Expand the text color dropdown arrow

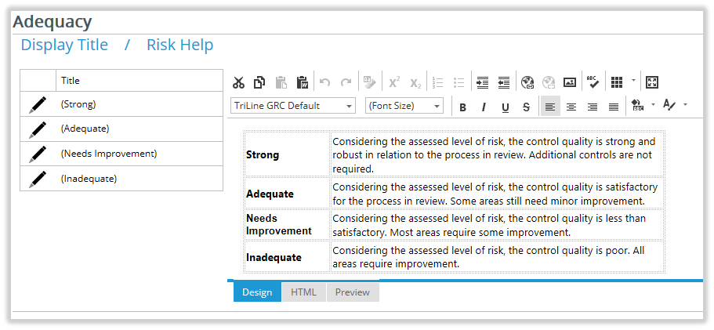click(x=685, y=105)
